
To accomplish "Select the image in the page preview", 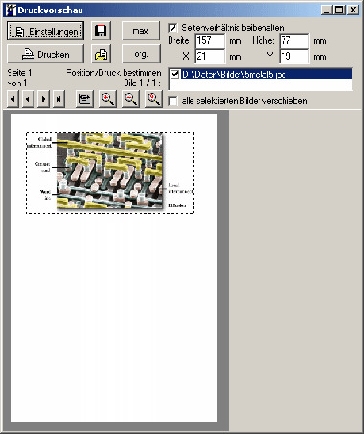I will pos(110,173).
